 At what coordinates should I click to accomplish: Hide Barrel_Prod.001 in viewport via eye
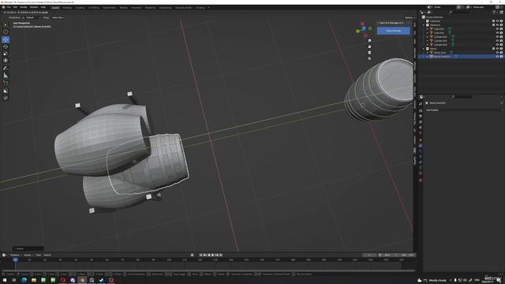click(x=497, y=56)
